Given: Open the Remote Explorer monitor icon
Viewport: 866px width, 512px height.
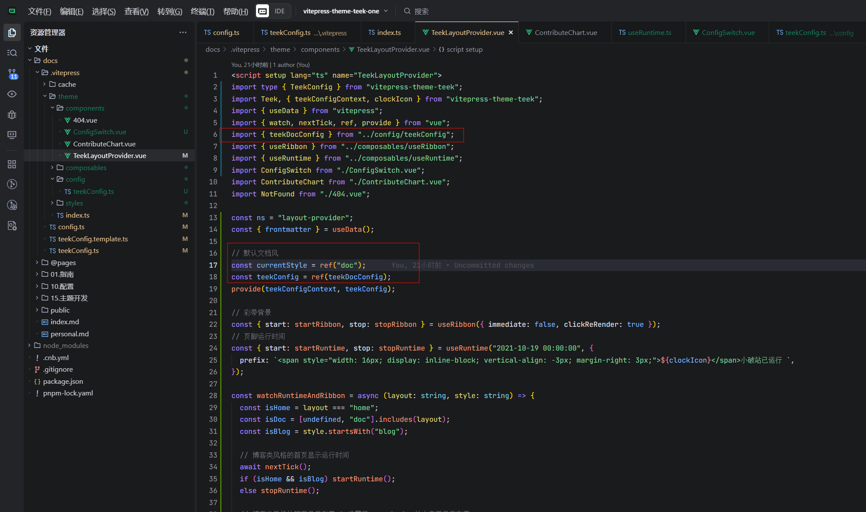Looking at the screenshot, I should pyautogui.click(x=12, y=135).
